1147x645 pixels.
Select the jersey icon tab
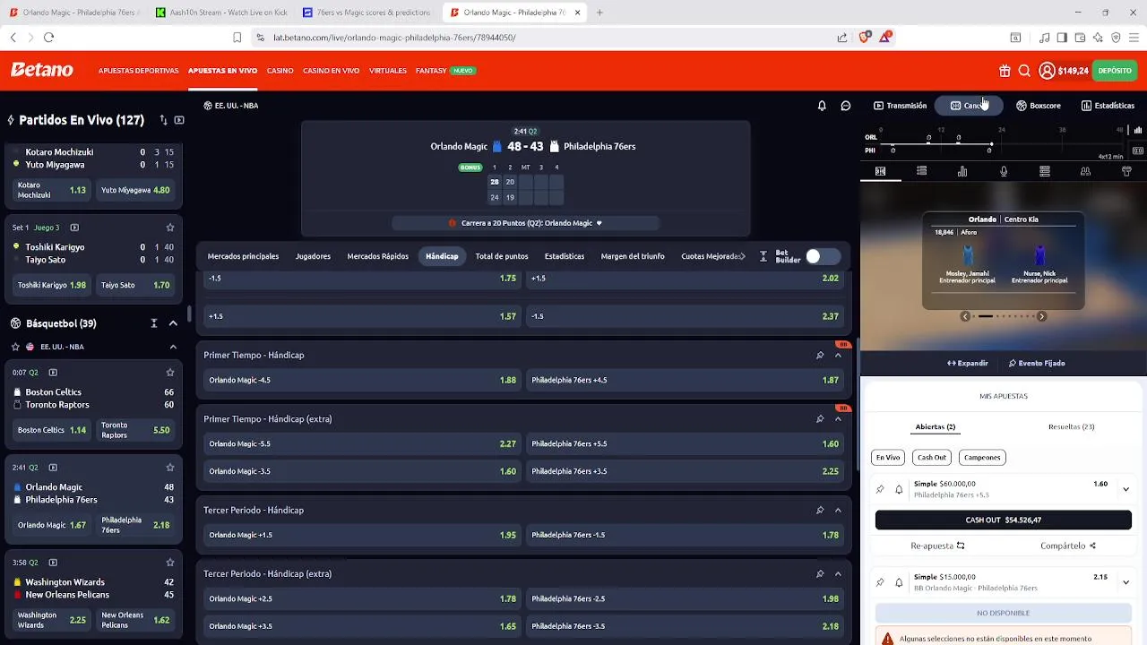1126,171
